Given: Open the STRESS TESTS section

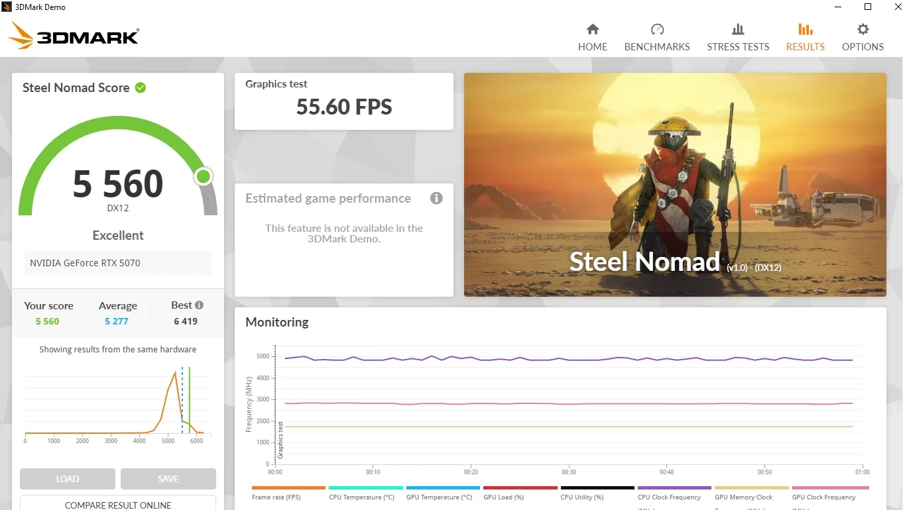Looking at the screenshot, I should tap(738, 38).
